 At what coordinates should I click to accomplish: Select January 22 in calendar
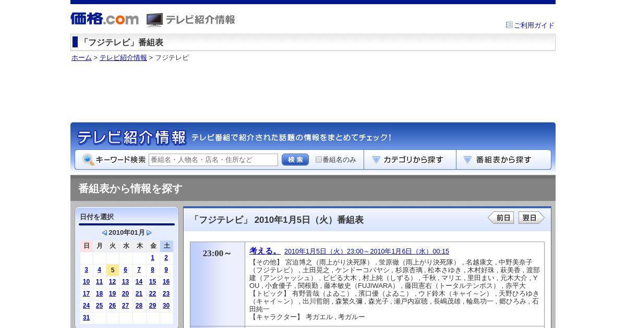point(153,294)
